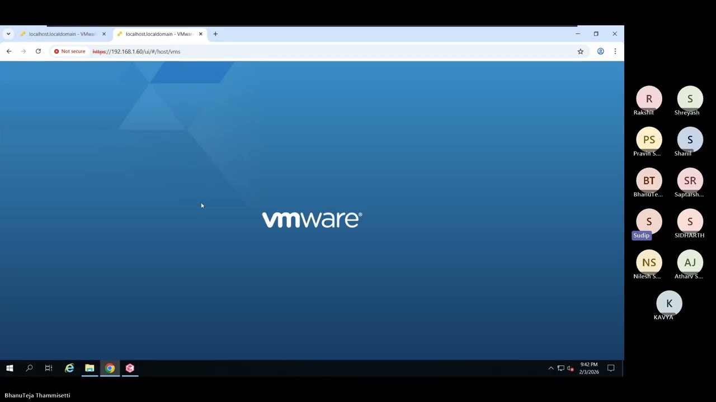The width and height of the screenshot is (716, 402).
Task: Select Sudip participant avatar
Action: point(649,222)
